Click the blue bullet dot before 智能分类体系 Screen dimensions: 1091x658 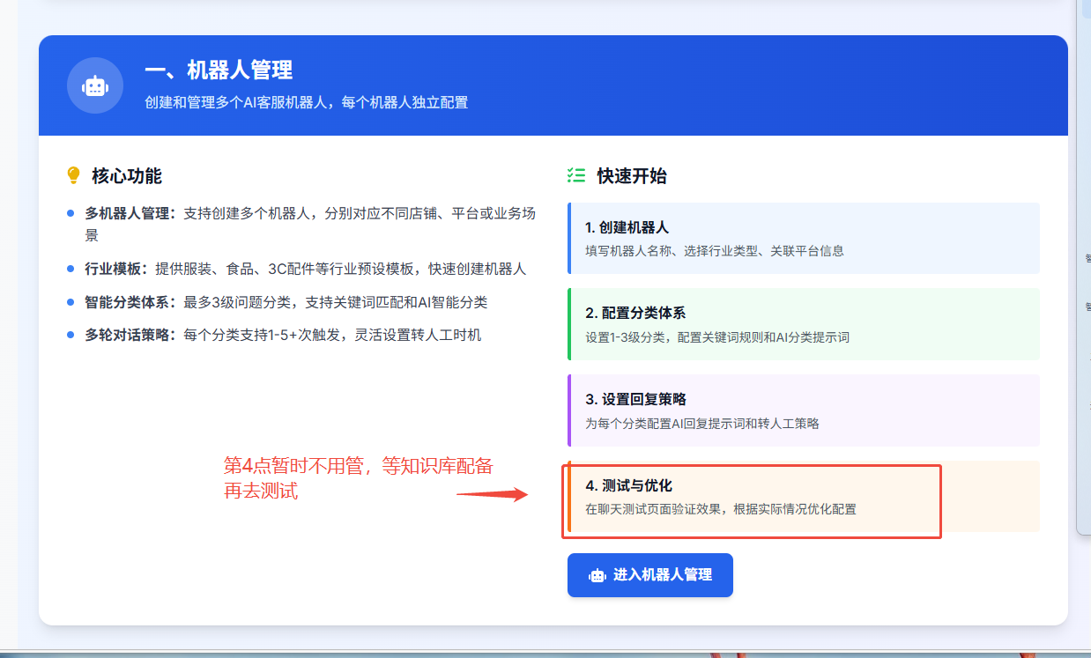pyautogui.click(x=71, y=302)
